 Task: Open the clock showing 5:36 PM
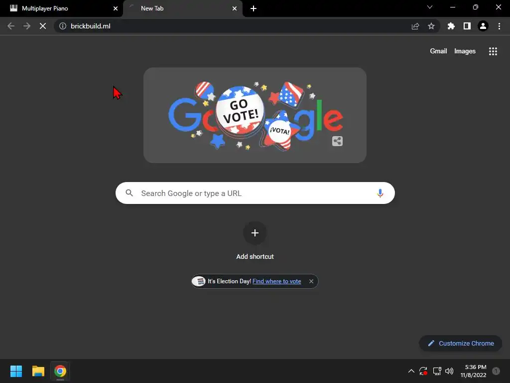473,371
